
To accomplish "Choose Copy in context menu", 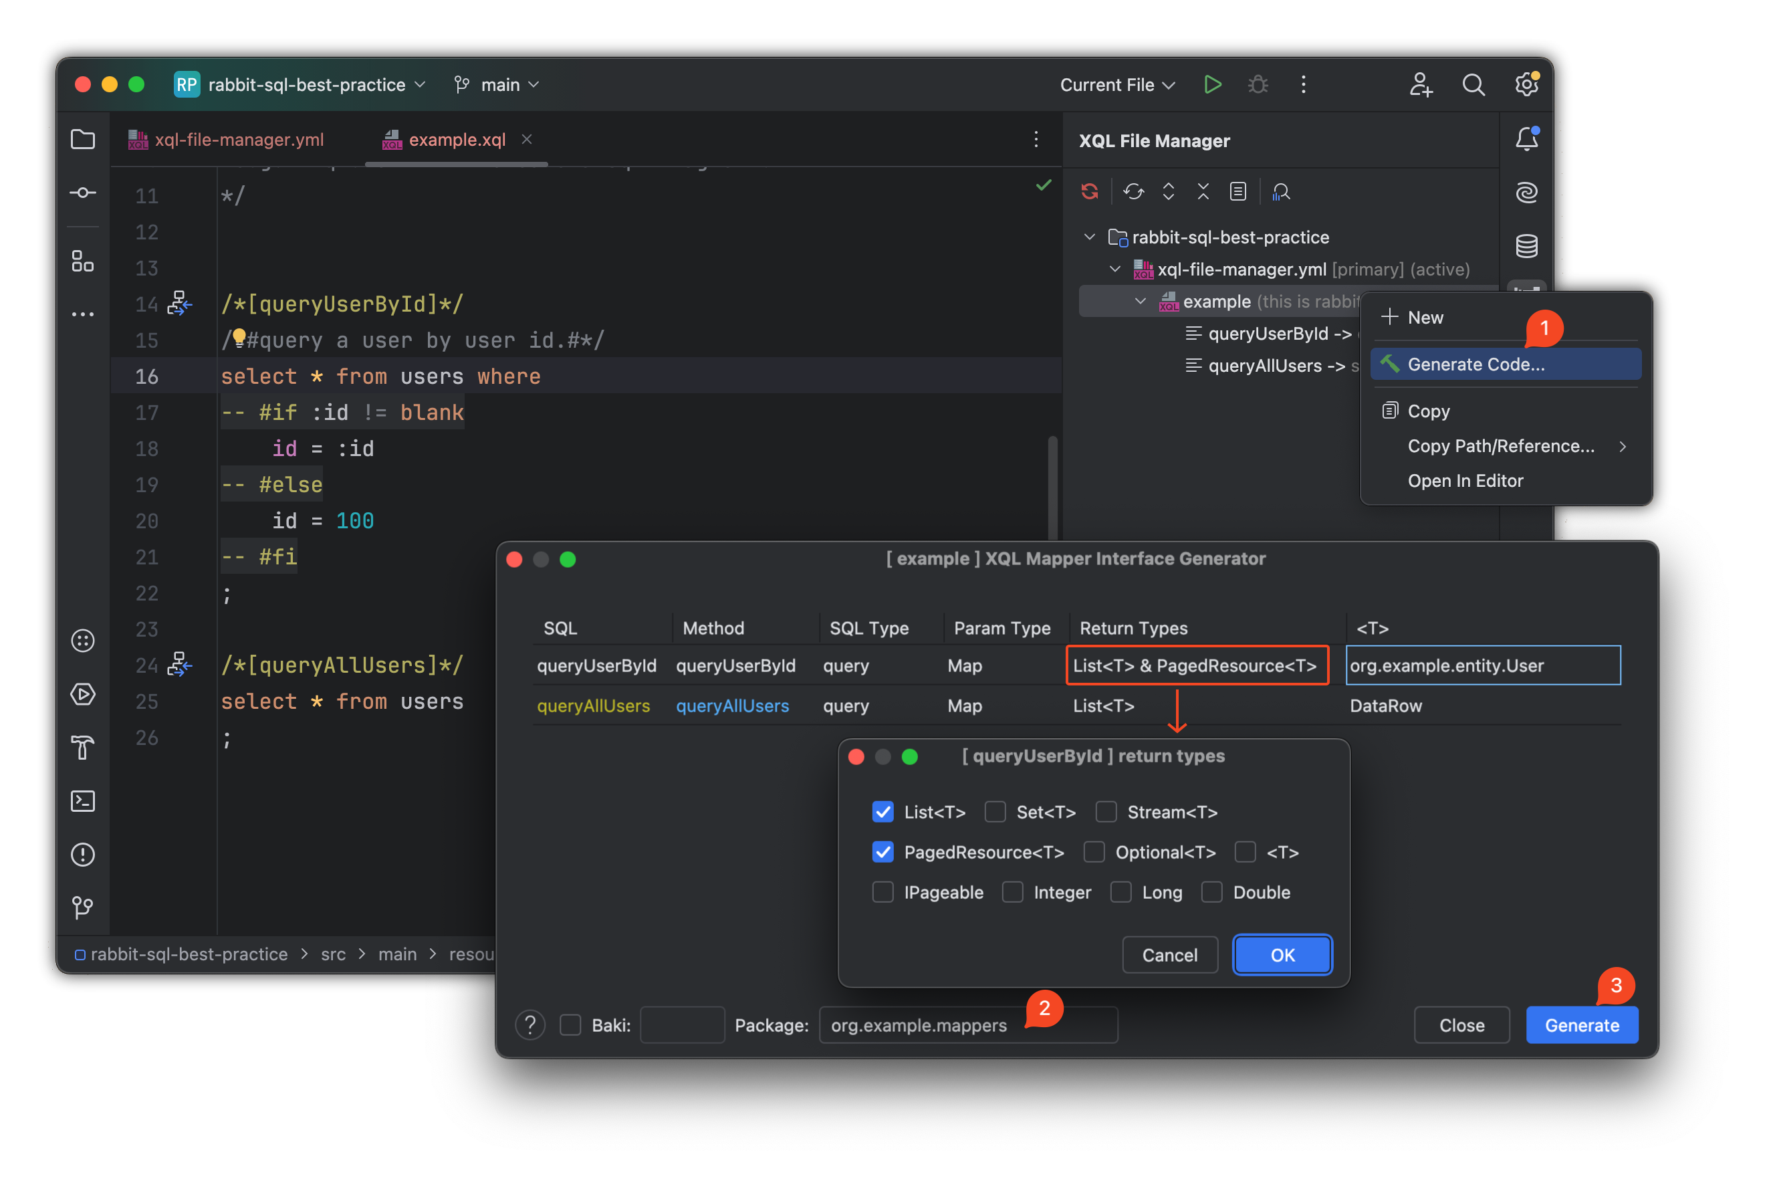I will point(1506,411).
